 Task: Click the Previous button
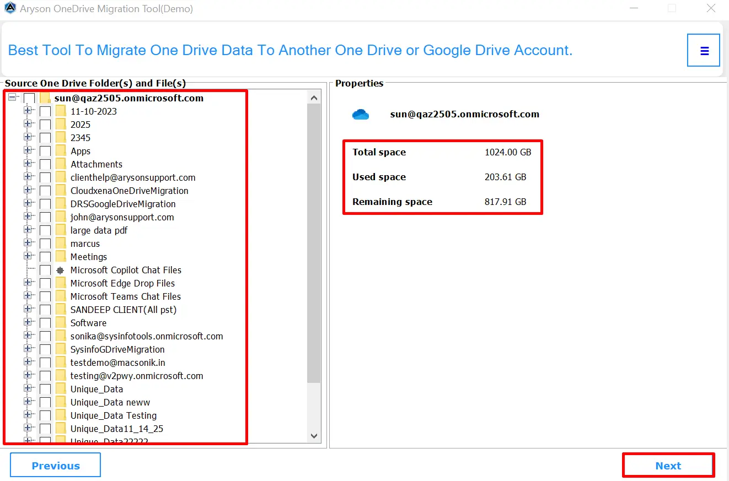point(55,464)
